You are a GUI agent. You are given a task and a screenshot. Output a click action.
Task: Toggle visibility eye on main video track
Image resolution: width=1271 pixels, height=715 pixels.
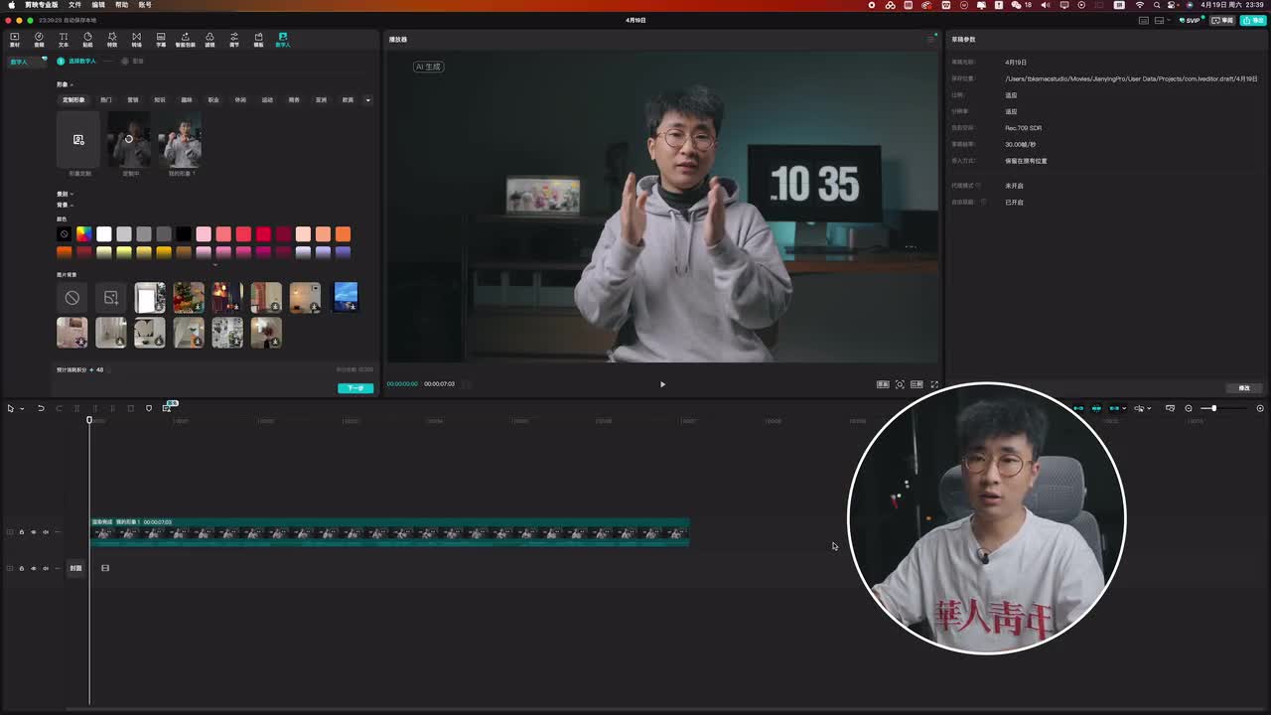pyautogui.click(x=33, y=532)
